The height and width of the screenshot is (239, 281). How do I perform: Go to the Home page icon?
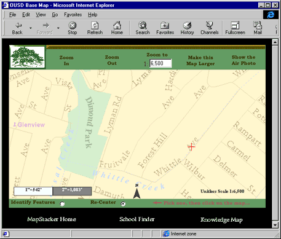pos(117,25)
